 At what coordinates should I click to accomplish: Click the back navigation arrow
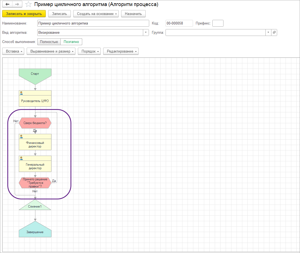(7, 4)
